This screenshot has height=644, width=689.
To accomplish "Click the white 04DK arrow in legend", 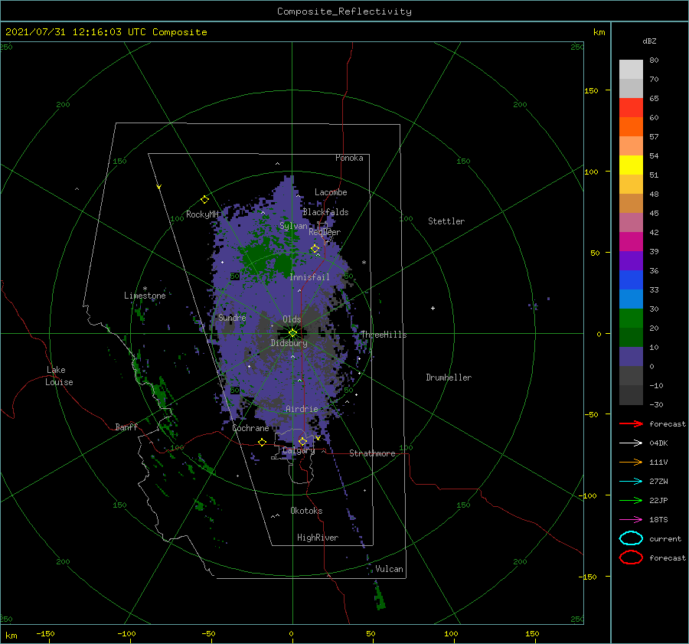I will tap(631, 443).
